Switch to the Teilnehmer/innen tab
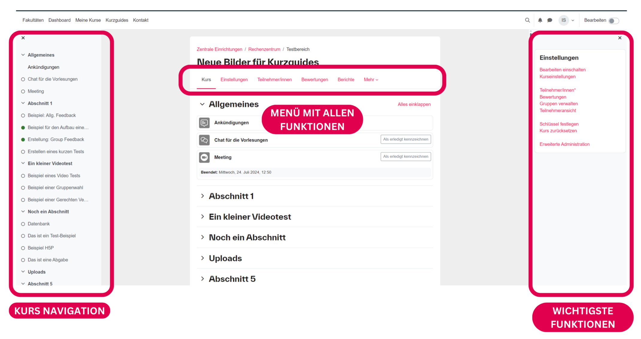 (274, 80)
